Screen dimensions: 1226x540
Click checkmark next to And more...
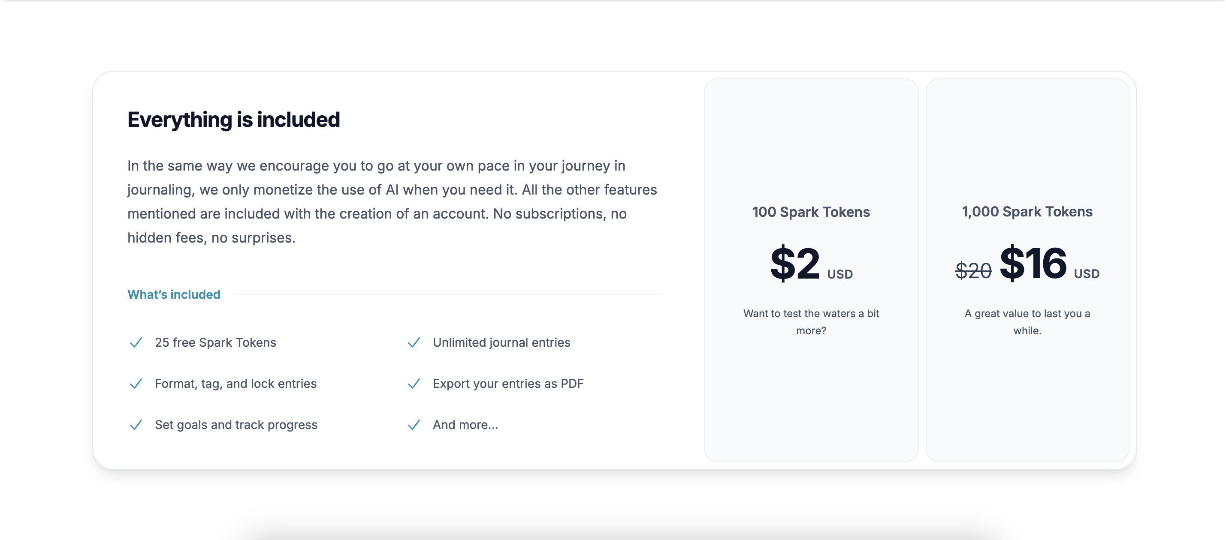[x=414, y=424]
